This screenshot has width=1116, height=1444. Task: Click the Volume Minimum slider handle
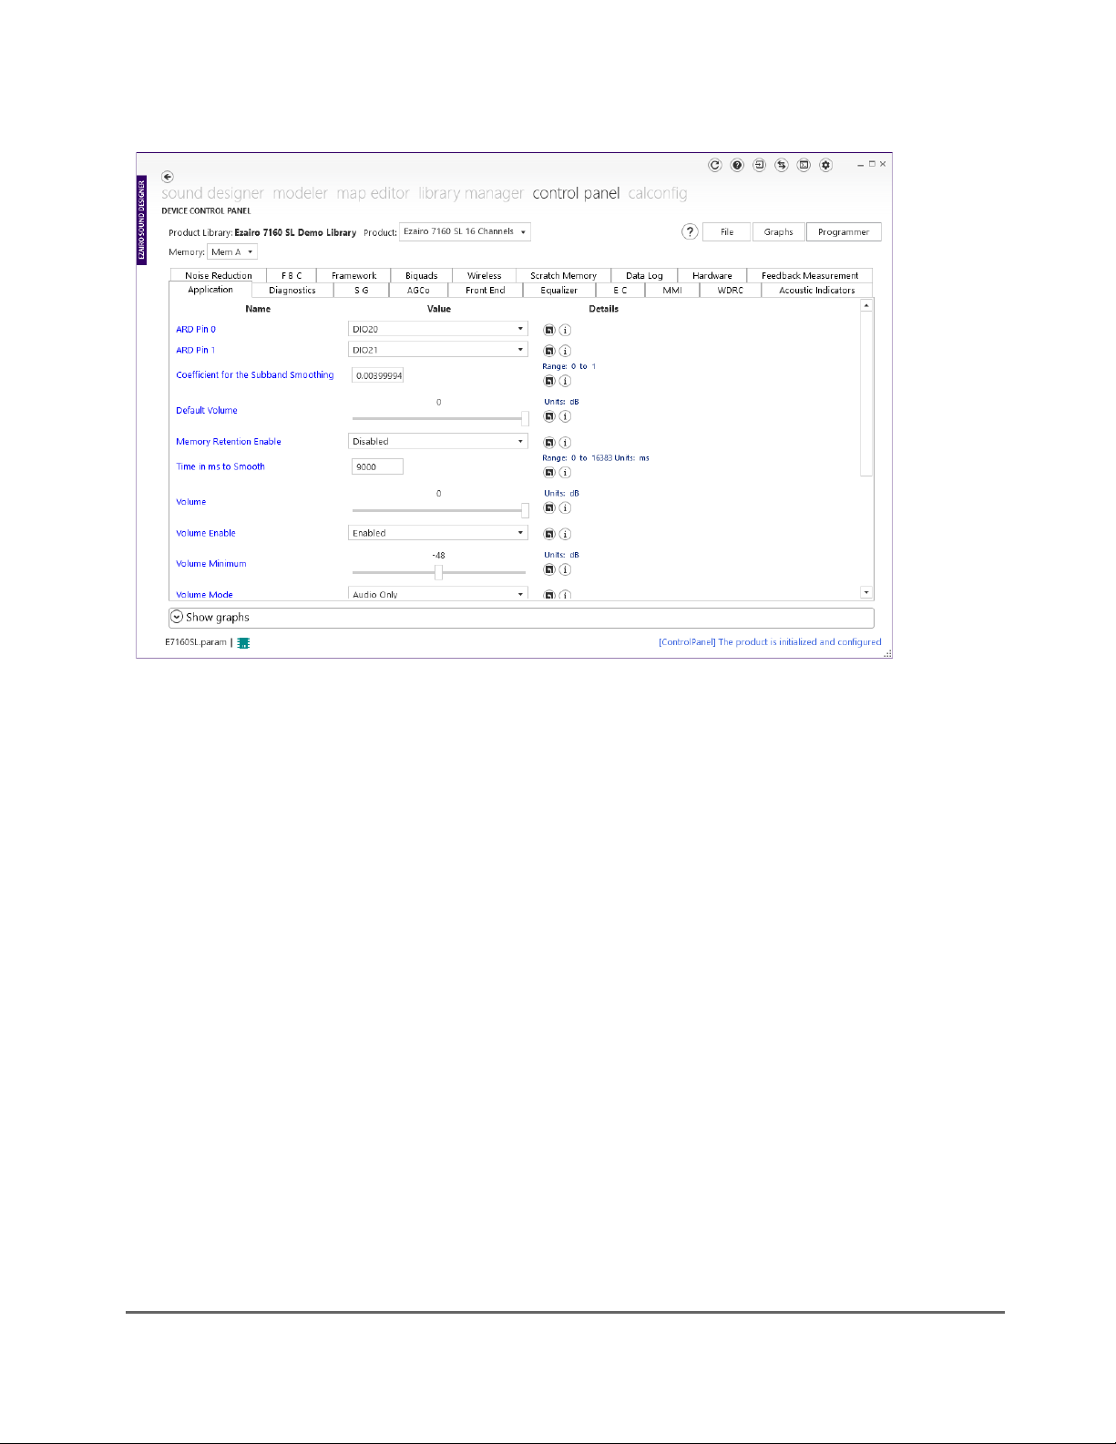tap(438, 572)
